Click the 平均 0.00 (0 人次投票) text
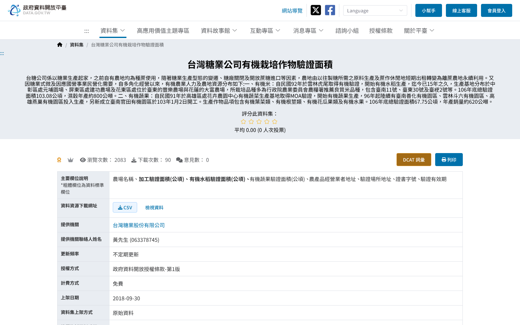The height and width of the screenshot is (325, 520). pyautogui.click(x=260, y=130)
